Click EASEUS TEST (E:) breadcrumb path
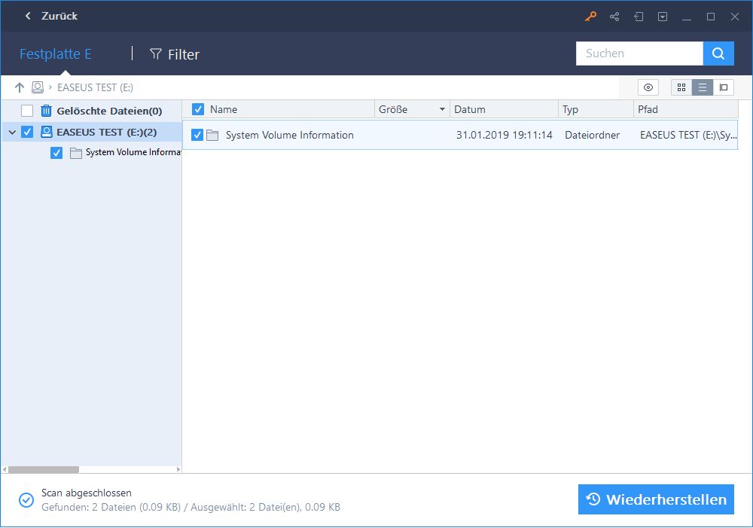Screen dimensions: 753x528 [95, 87]
